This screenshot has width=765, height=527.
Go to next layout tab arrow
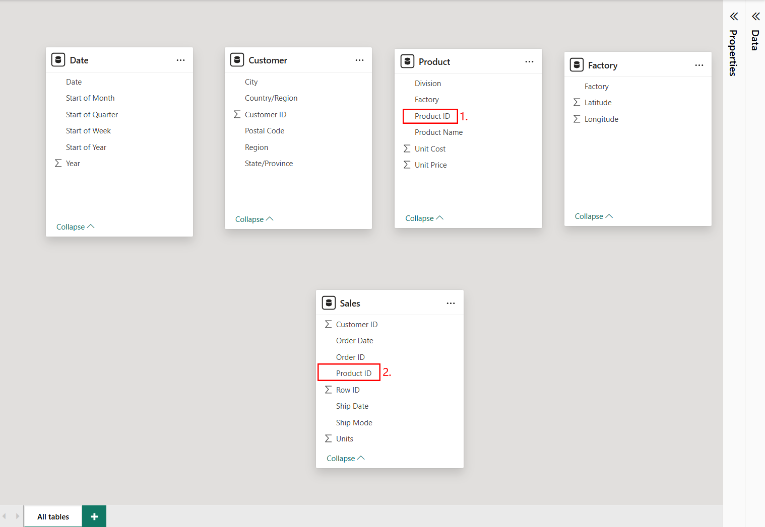(x=17, y=516)
